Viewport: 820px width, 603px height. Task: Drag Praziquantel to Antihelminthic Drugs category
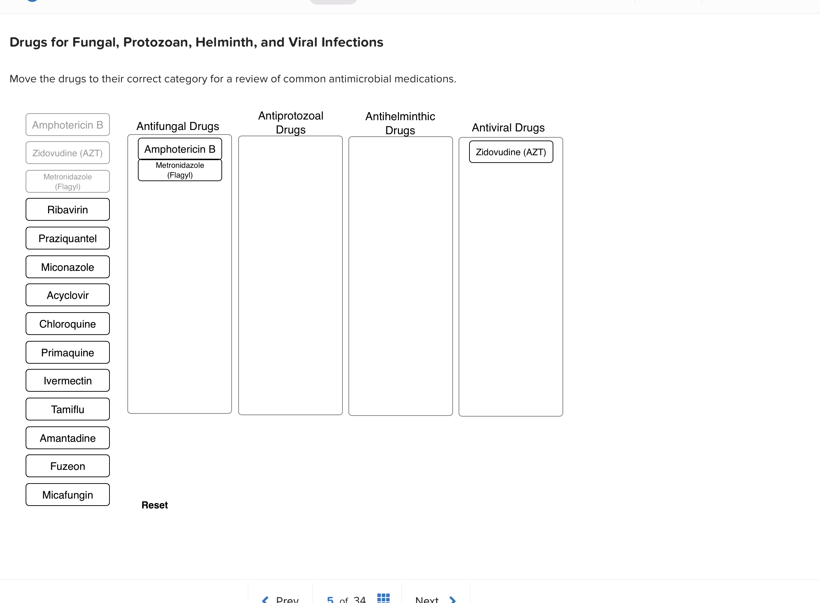[67, 238]
